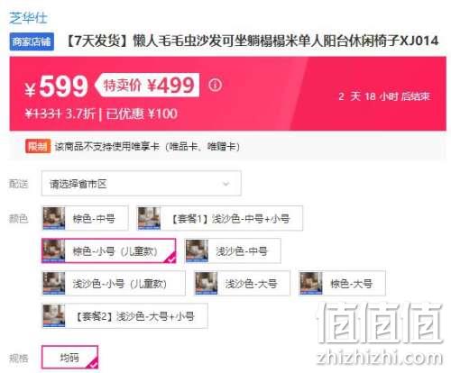Choose the 浅沙色-大号 variant
This screenshot has width=451, height=373.
242,284
